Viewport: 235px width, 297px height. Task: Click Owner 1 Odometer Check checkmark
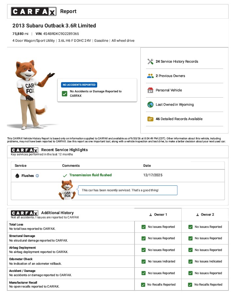pyautogui.click(x=144, y=261)
